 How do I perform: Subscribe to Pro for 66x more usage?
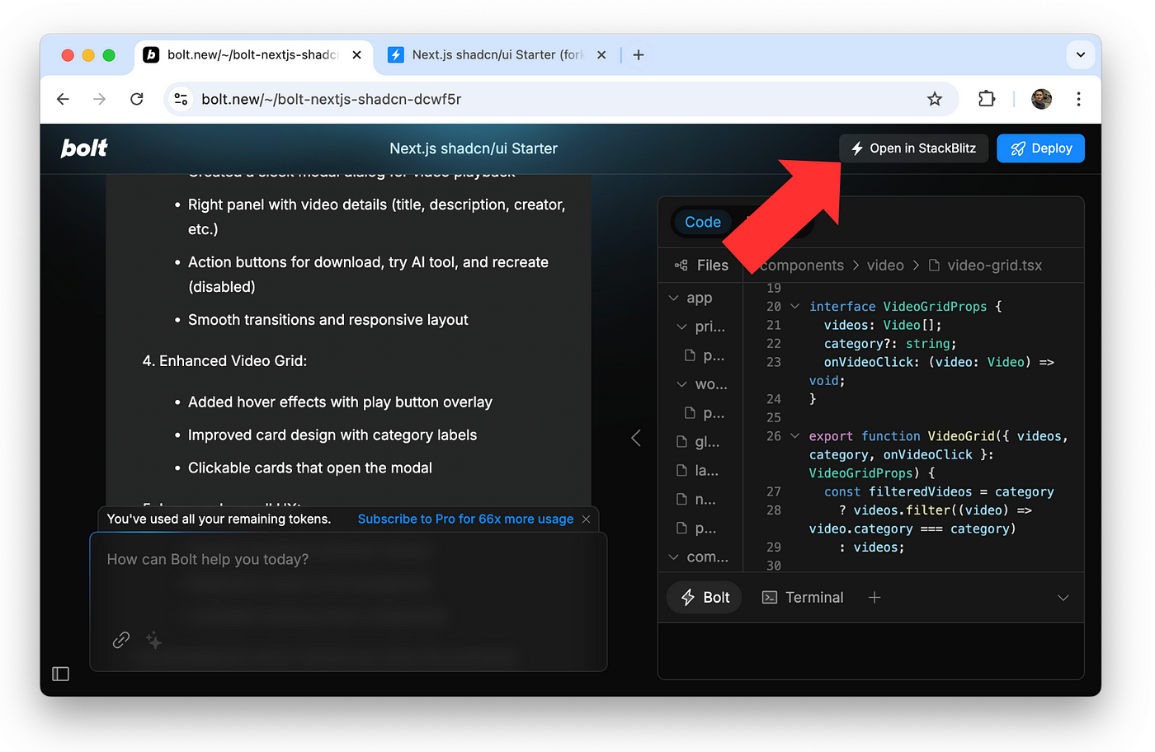point(465,519)
